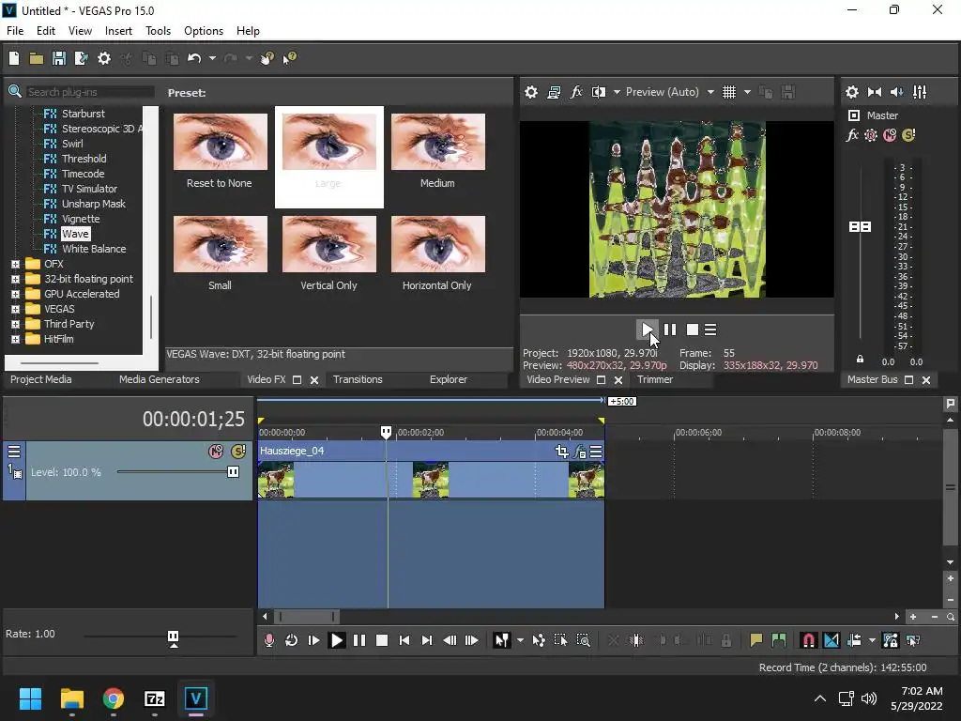961x721 pixels.
Task: Open the preview transport hamburger menu
Action: click(710, 330)
